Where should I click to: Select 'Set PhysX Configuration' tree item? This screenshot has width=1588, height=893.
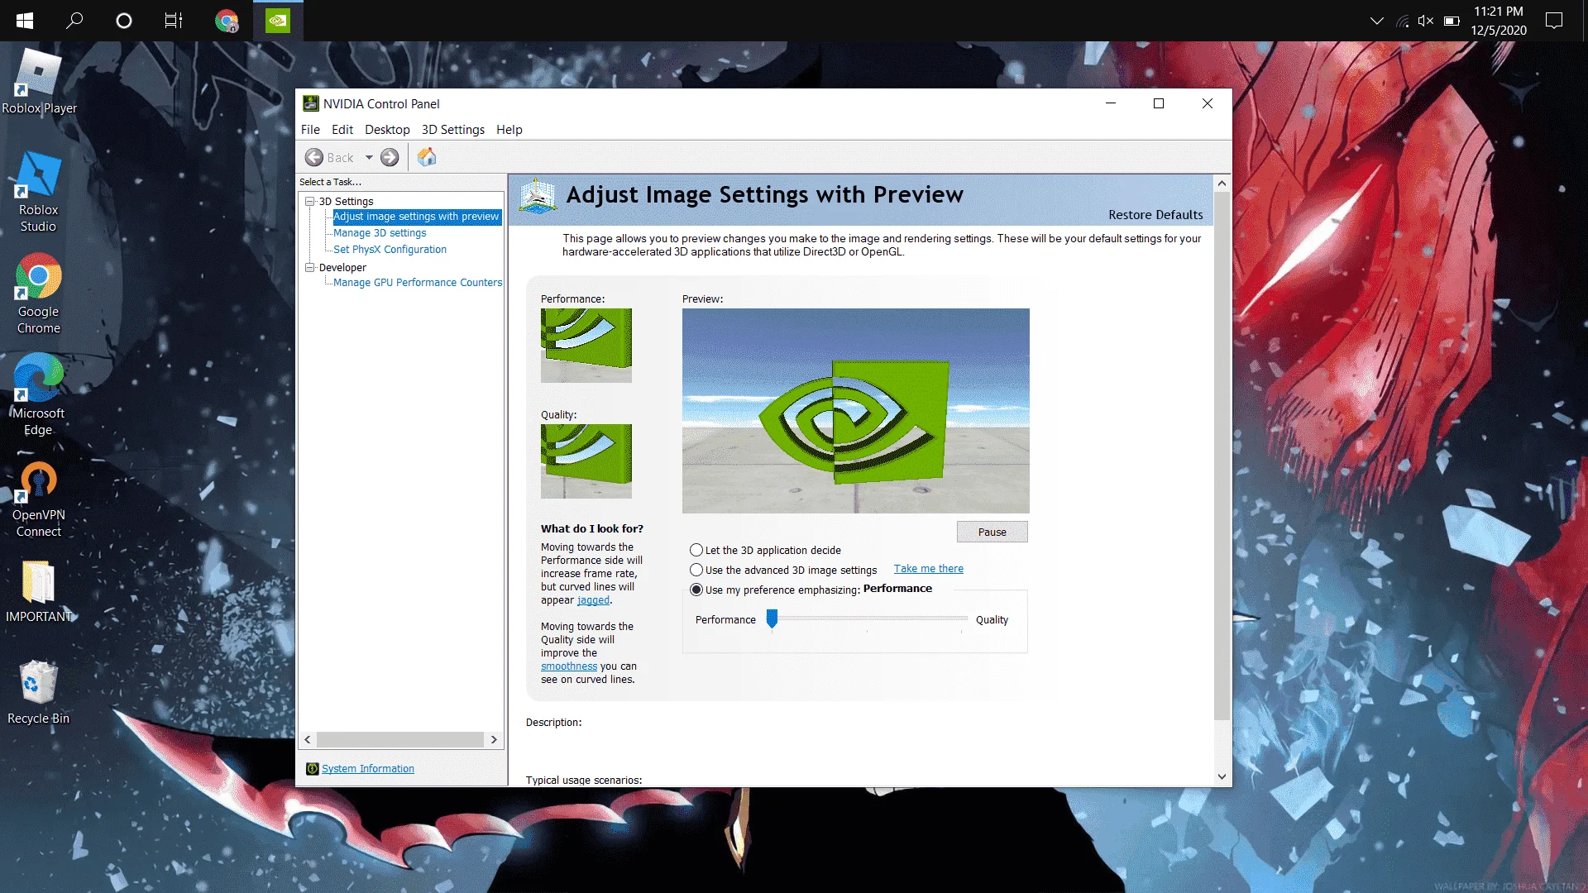(390, 250)
